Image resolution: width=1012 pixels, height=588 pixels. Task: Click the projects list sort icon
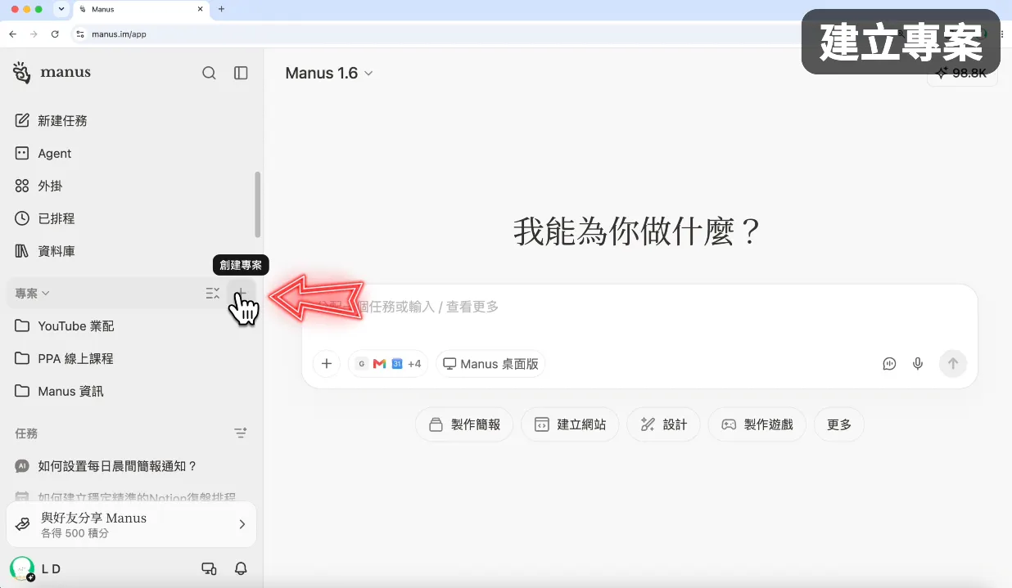click(x=212, y=293)
